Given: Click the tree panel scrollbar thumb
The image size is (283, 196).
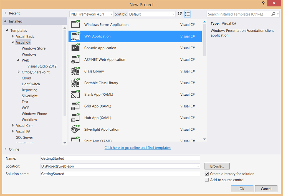Looking at the screenshot, I should (x=65, y=73).
